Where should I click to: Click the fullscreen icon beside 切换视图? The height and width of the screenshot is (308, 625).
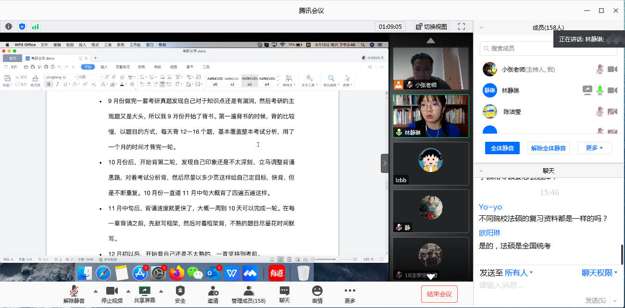461,26
